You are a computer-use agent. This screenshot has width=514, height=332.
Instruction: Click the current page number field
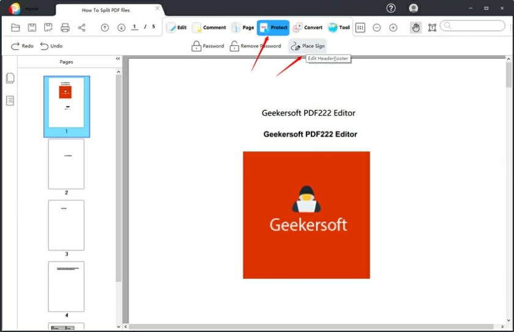135,27
